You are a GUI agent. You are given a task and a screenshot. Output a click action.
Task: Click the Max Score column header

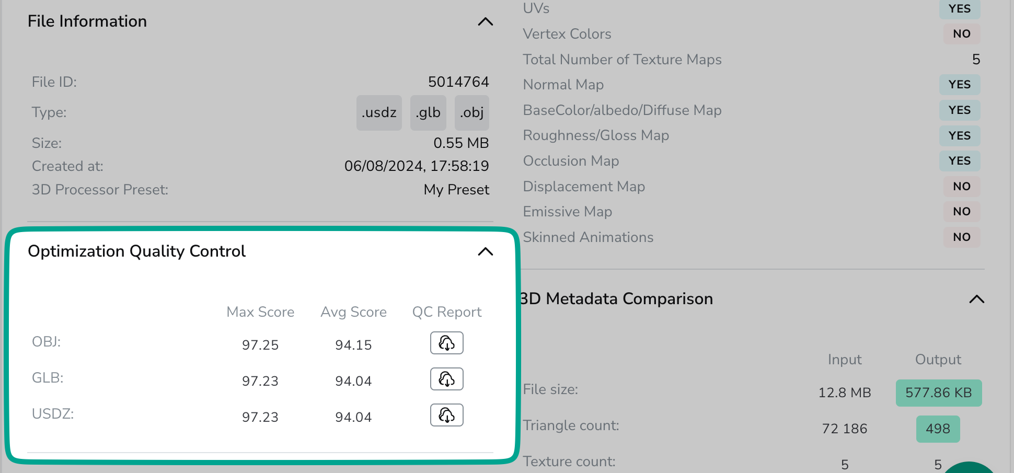(260, 312)
